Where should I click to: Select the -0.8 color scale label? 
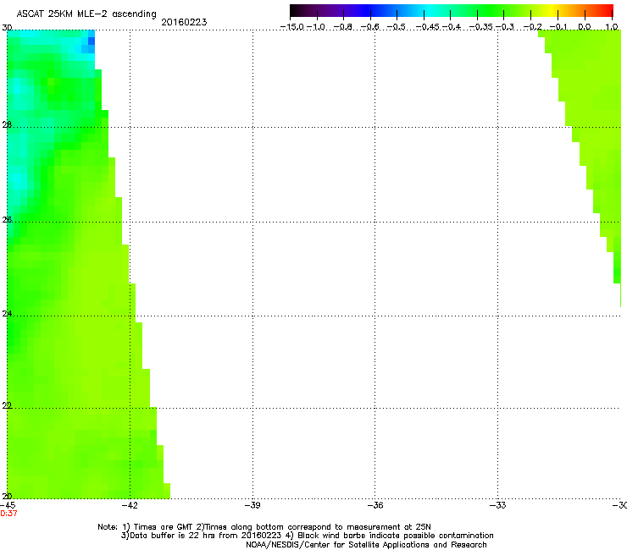click(x=342, y=27)
